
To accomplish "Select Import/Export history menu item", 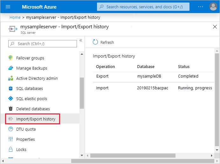I will (x=36, y=119).
